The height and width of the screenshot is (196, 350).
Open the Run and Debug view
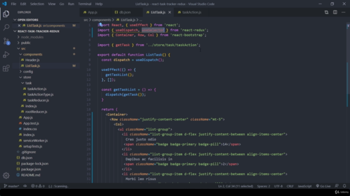[6, 54]
